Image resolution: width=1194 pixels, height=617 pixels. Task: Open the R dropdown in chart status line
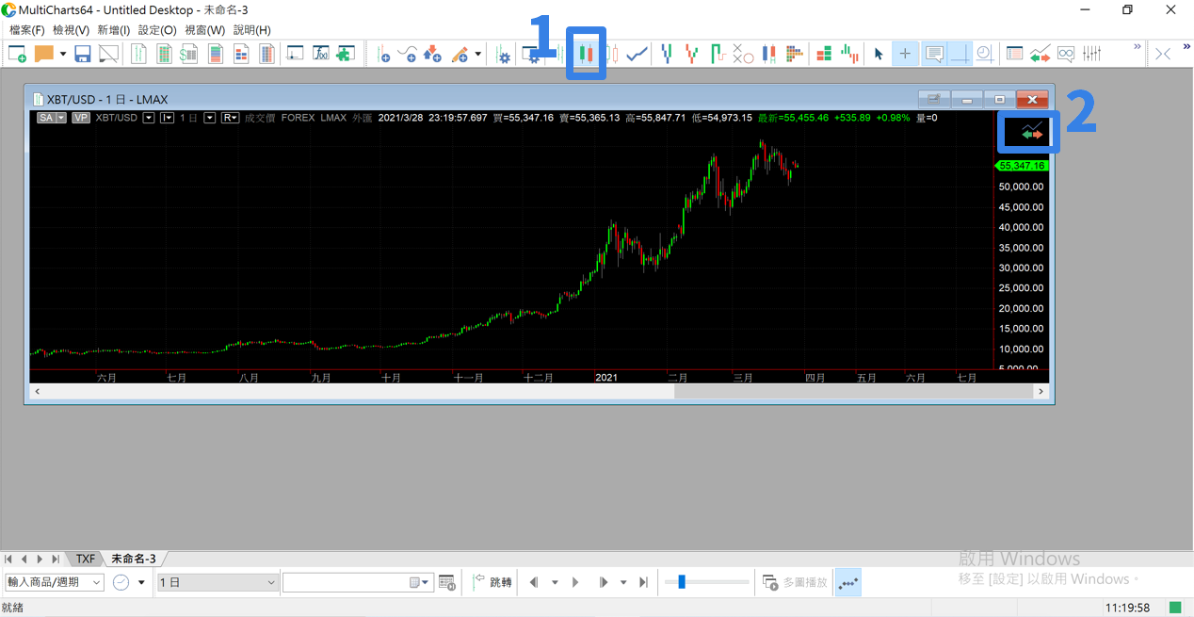pos(230,118)
